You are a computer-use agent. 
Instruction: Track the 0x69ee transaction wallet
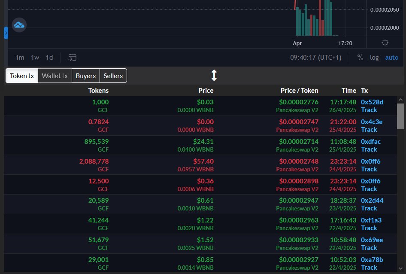369,247
